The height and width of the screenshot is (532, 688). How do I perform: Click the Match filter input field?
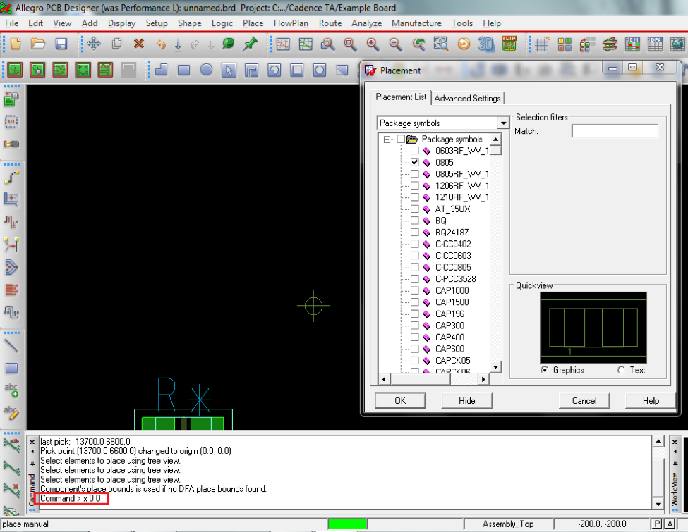pyautogui.click(x=615, y=131)
